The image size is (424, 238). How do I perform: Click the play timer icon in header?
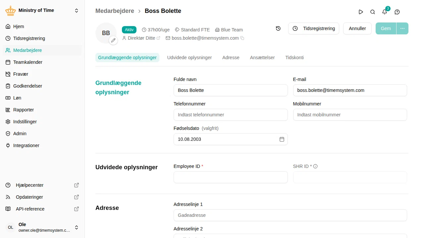pos(361,12)
